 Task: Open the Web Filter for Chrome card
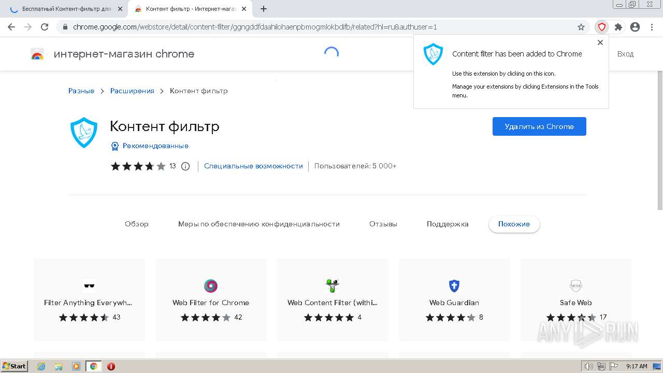pyautogui.click(x=211, y=299)
